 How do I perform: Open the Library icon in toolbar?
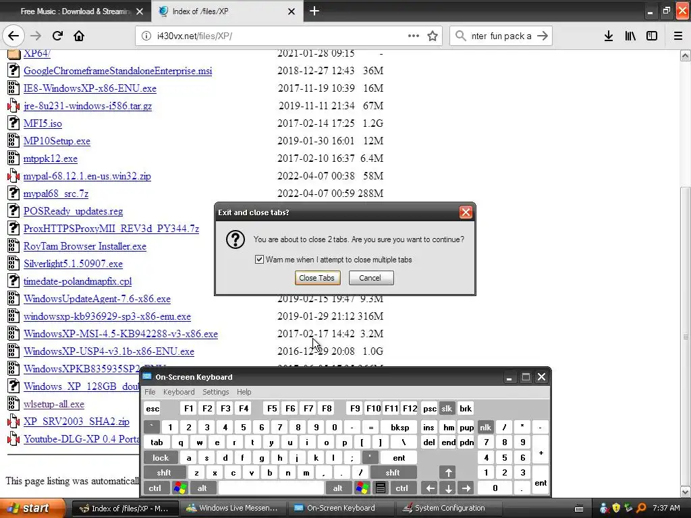coord(630,36)
